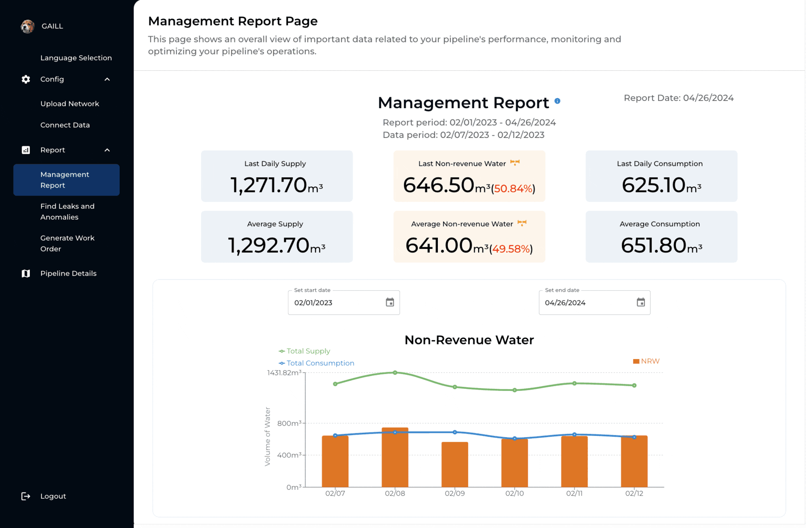
Task: Click the Logout arrow icon
Action: click(25, 496)
